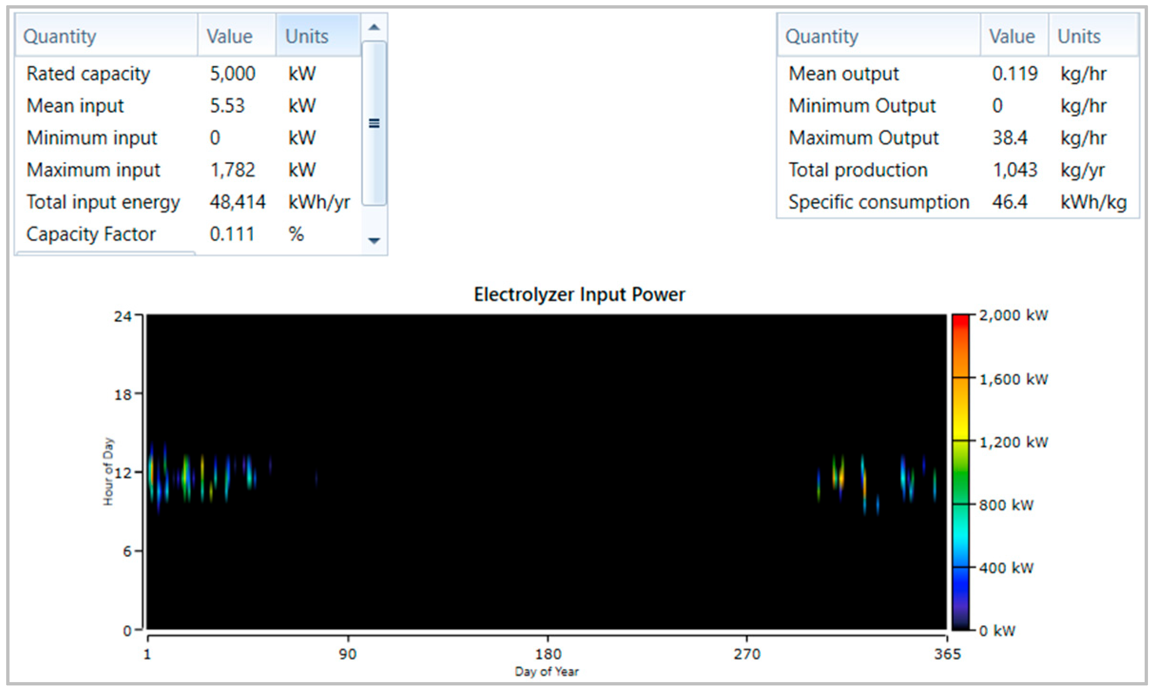The image size is (1157, 694).
Task: Click the '24' tick on the hour axis
Action: pos(123,316)
